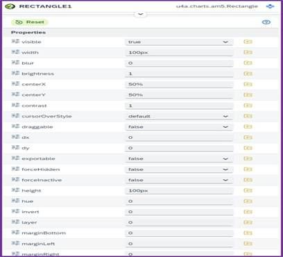Select the exportable property label
This screenshot has width=283, height=257.
[38, 159]
